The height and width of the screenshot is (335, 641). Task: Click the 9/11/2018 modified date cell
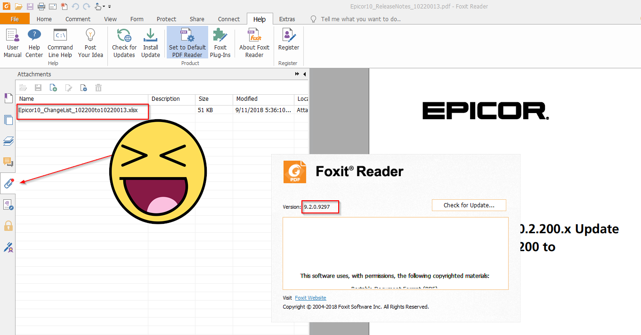pyautogui.click(x=263, y=110)
